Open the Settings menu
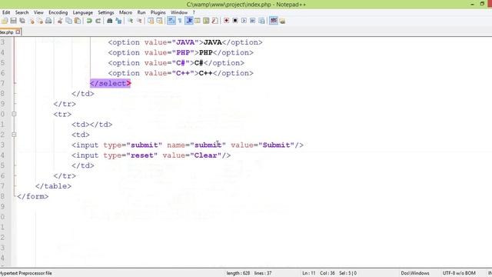492x277 pixels. [106, 12]
